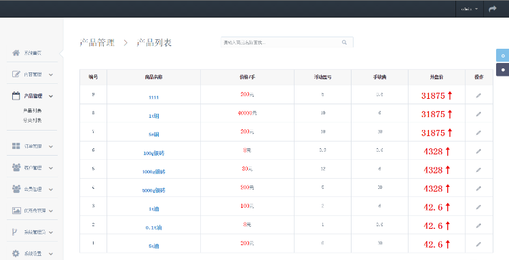Collapse the 产品管理 menu chevron
The height and width of the screenshot is (260, 509).
(51, 96)
